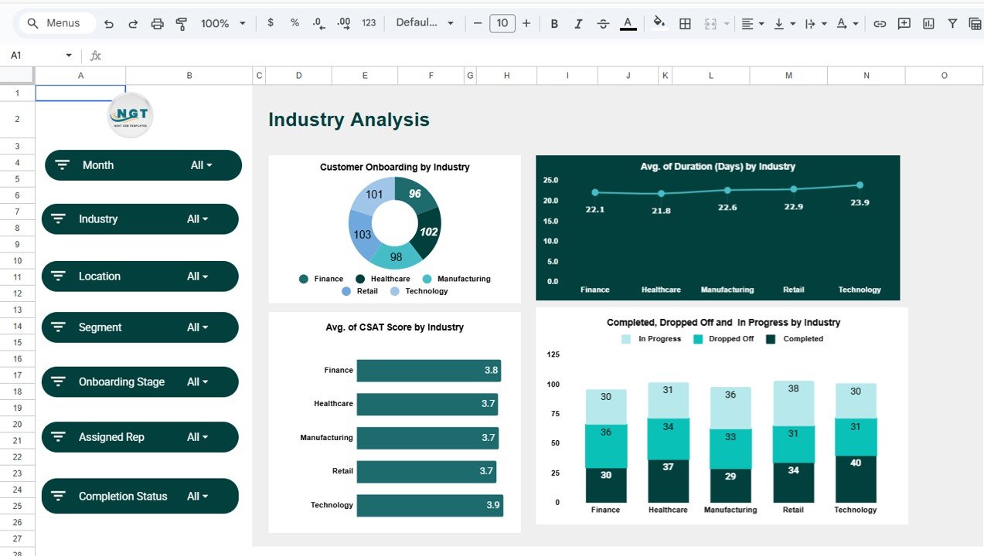Click the insert link icon
The height and width of the screenshot is (556, 984).
(x=880, y=23)
